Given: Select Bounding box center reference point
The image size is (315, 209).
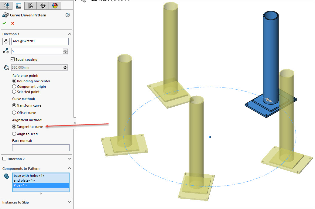Looking at the screenshot, I should 14,81.
